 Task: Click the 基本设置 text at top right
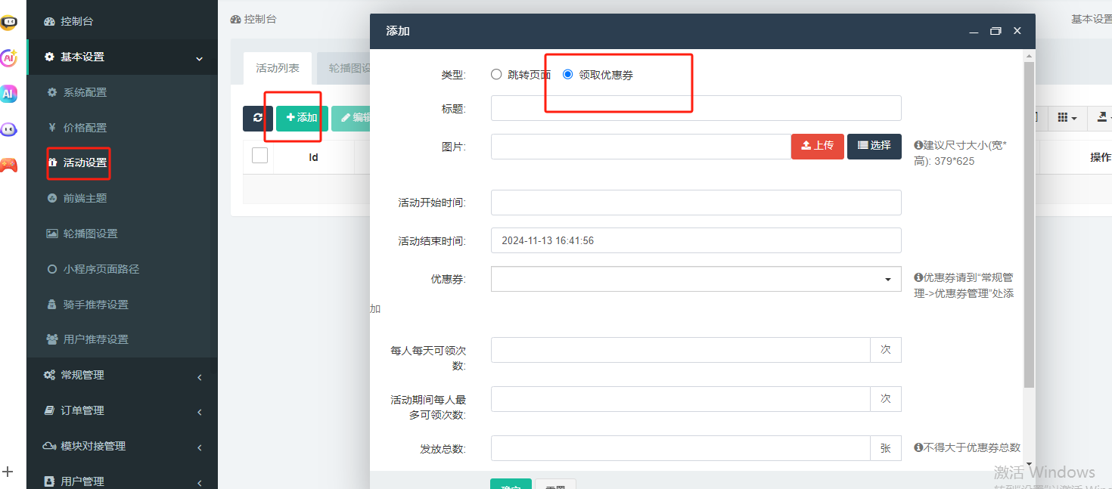pyautogui.click(x=1091, y=19)
